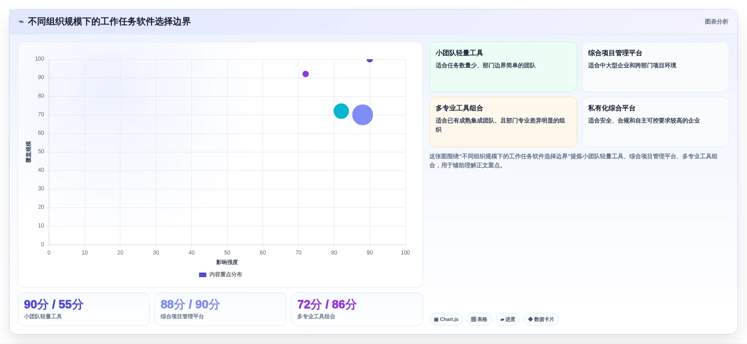Viewport: 747px width, 344px height.
Task: Open the 小团队轻量工具 card
Action: [503, 67]
